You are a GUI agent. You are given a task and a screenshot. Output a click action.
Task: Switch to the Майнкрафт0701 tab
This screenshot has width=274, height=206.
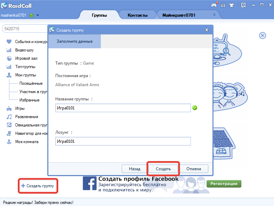pyautogui.click(x=179, y=15)
